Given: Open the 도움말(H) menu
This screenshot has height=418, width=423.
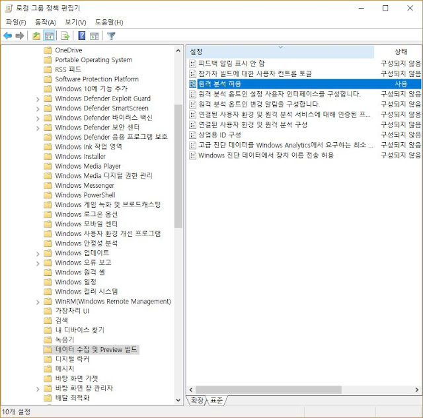Looking at the screenshot, I should (109, 22).
